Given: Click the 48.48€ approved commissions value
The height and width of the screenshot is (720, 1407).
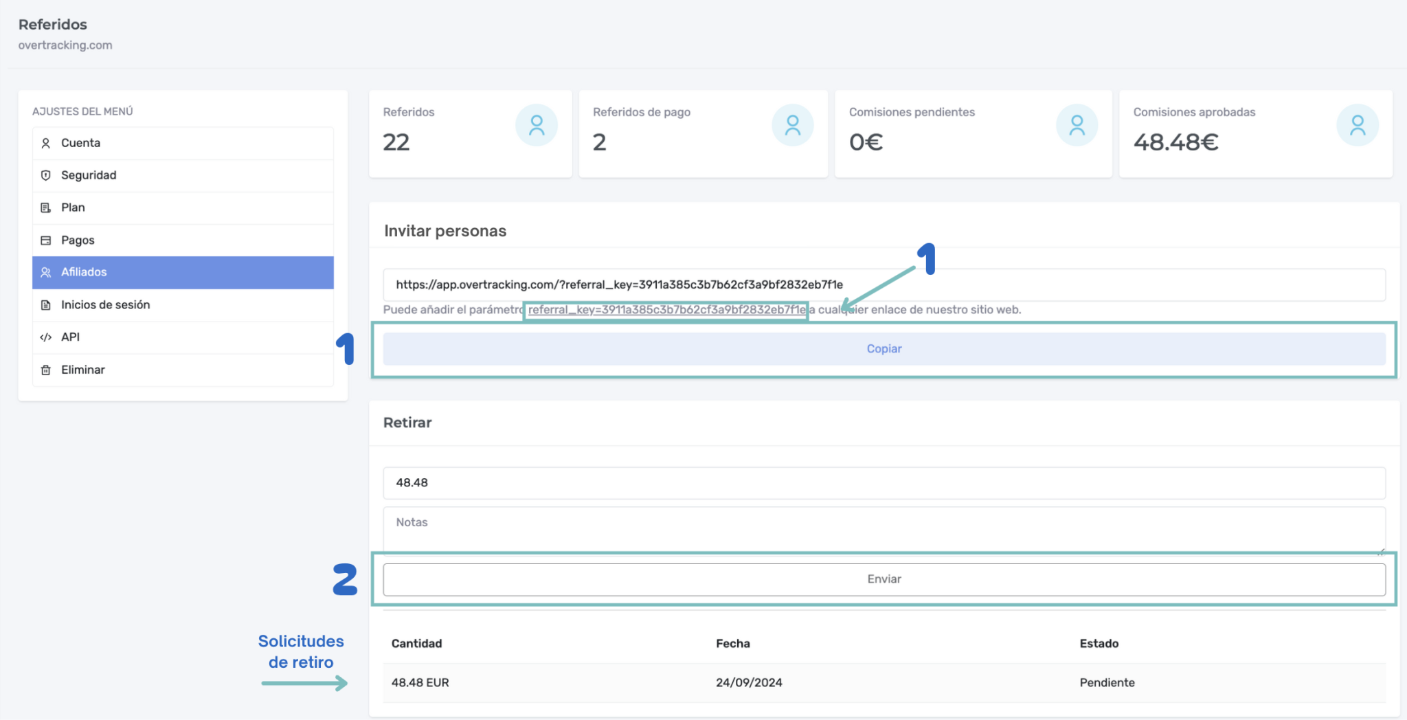Looking at the screenshot, I should 1176,142.
